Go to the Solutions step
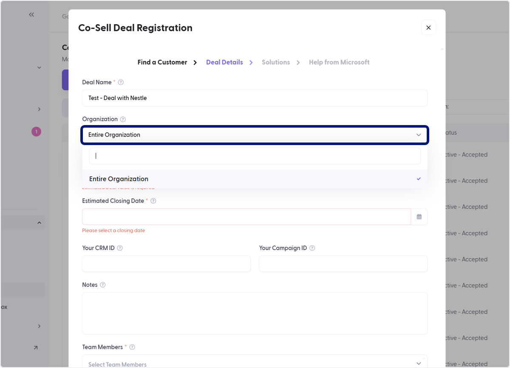Viewport: 510px width, 368px height. (276, 62)
